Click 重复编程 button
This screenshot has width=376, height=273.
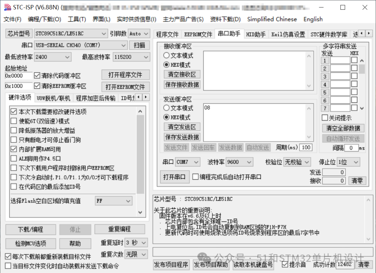point(119,229)
